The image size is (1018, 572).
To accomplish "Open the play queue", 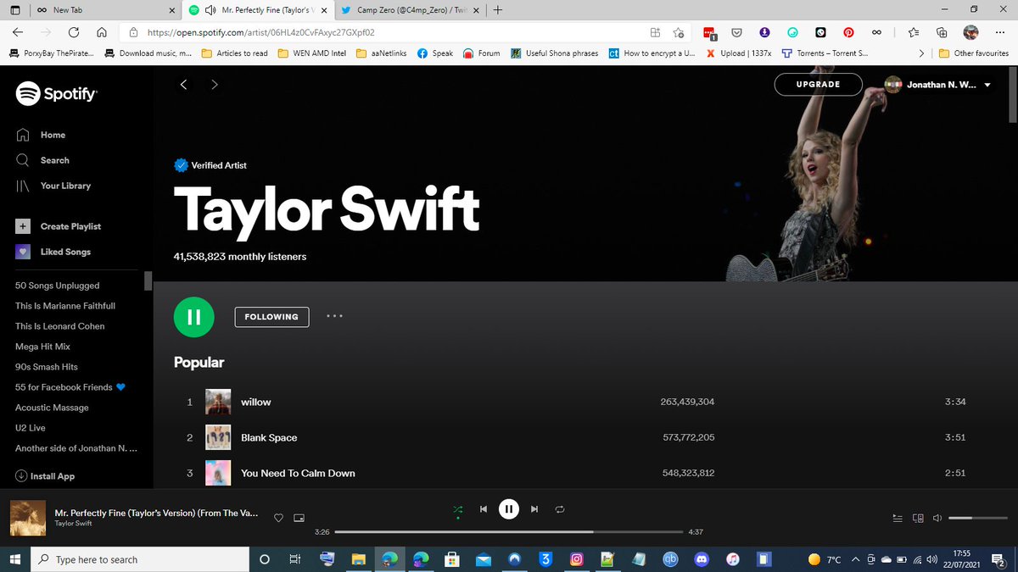I will pyautogui.click(x=898, y=518).
